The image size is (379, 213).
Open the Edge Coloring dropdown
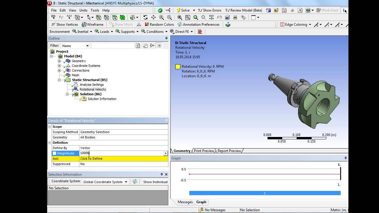296,25
